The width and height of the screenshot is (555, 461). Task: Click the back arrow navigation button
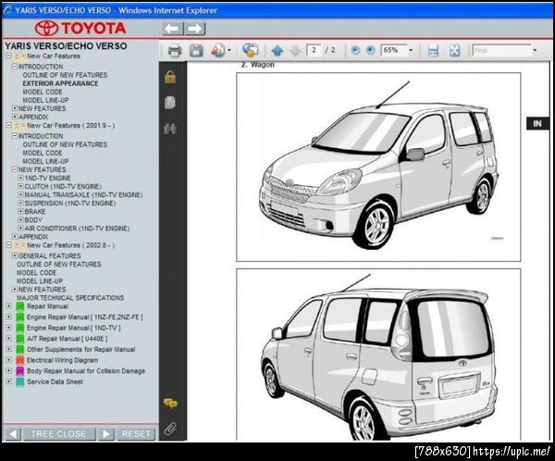pyautogui.click(x=173, y=29)
